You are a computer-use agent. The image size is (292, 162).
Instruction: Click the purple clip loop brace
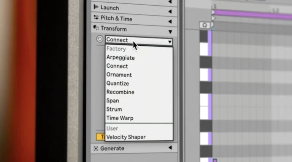(253, 14)
